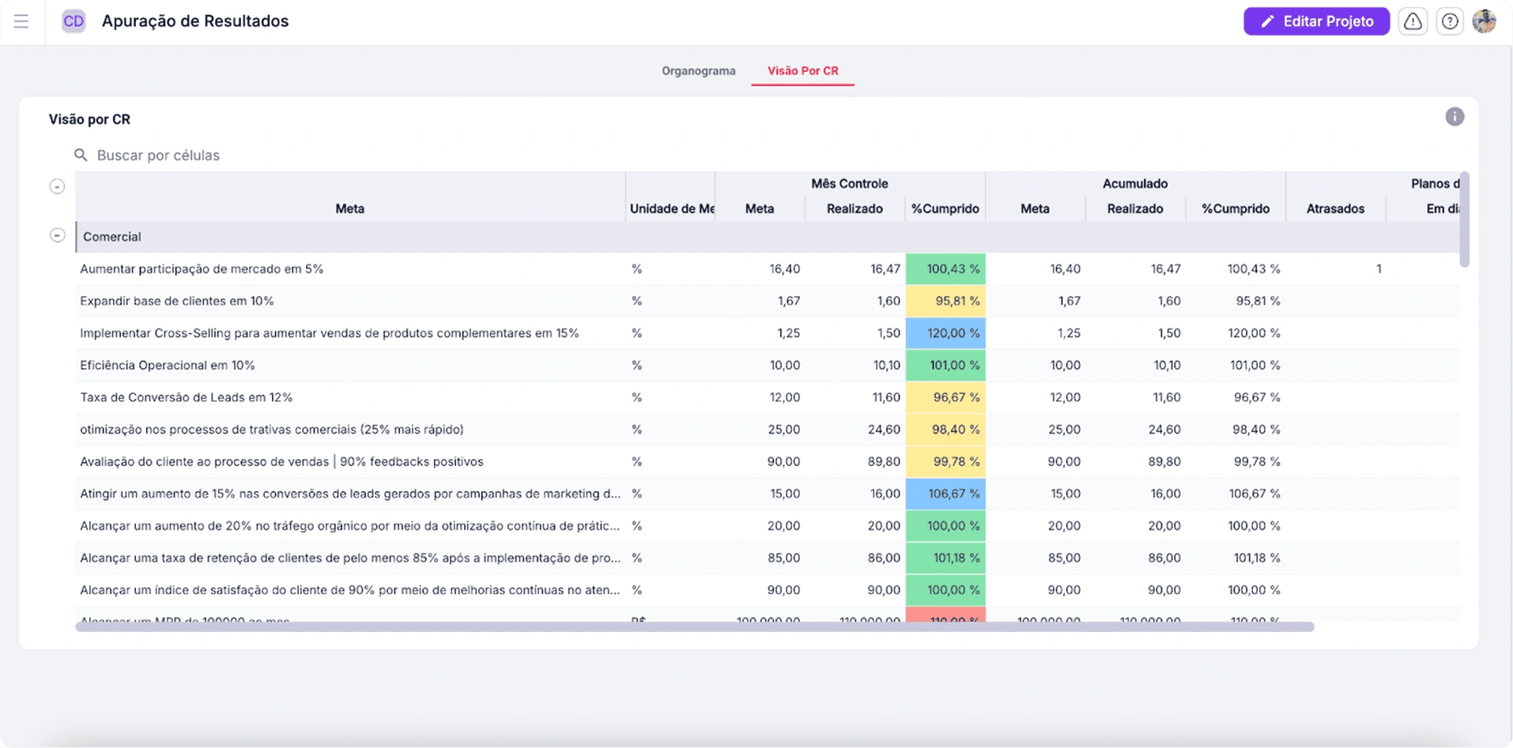The width and height of the screenshot is (1513, 748).
Task: Select row Expandir base de clientes em 10%
Action: tap(177, 301)
